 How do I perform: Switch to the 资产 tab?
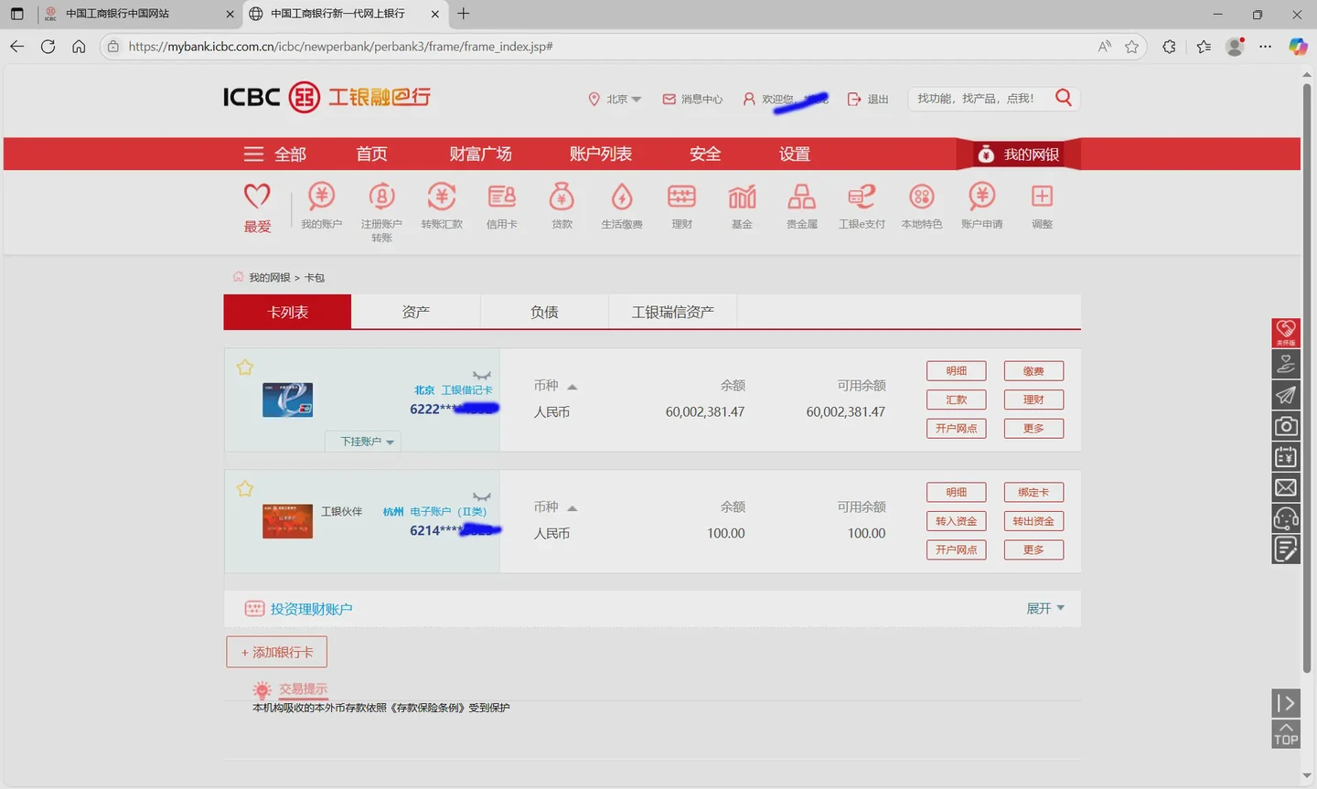(415, 313)
